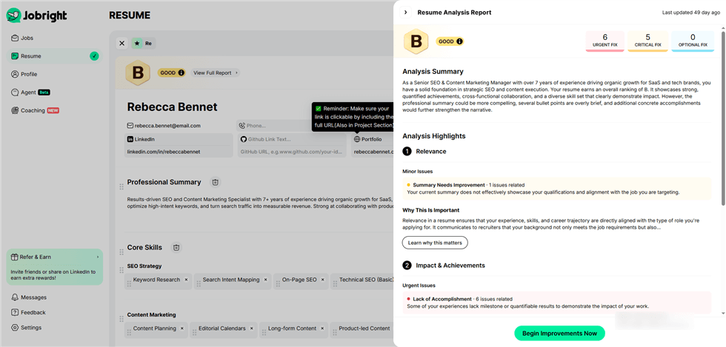Viewport: 726px width, 347px height.
Task: Click the Product-led Content tag
Action: tap(362, 329)
